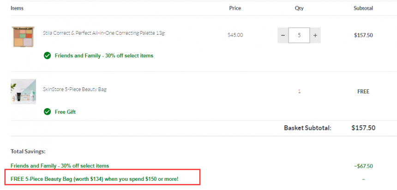Image resolution: width=397 pixels, height=190 pixels.
Task: Click the SkinStore 5-Piece Beauty Bag name
Action: point(75,89)
